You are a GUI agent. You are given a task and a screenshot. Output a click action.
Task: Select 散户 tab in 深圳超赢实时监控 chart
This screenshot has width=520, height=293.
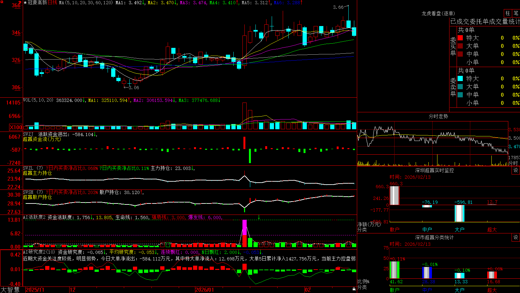395,230
